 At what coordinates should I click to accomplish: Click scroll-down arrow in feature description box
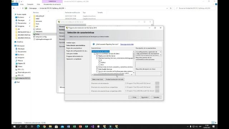coord(161,55)
